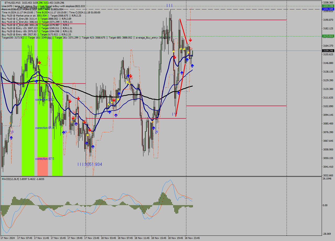The height and width of the screenshot is (241, 335).
Task: Click the '17 Nov 11:45' time axis label
Action: pos(42,238)
